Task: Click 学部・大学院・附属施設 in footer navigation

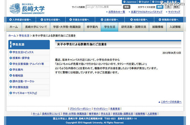Action: click(74, 114)
